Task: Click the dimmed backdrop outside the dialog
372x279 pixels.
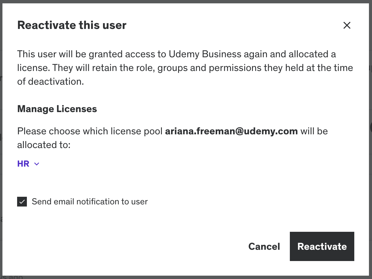Action: pos(186,2)
